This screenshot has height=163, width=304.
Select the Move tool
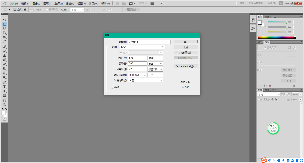pyautogui.click(x=5, y=20)
